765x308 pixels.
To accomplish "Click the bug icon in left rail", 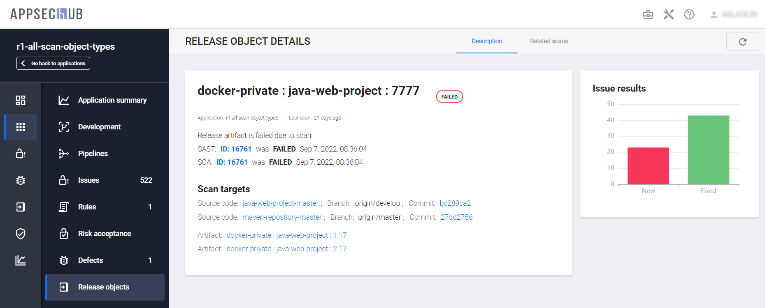I will click(21, 180).
